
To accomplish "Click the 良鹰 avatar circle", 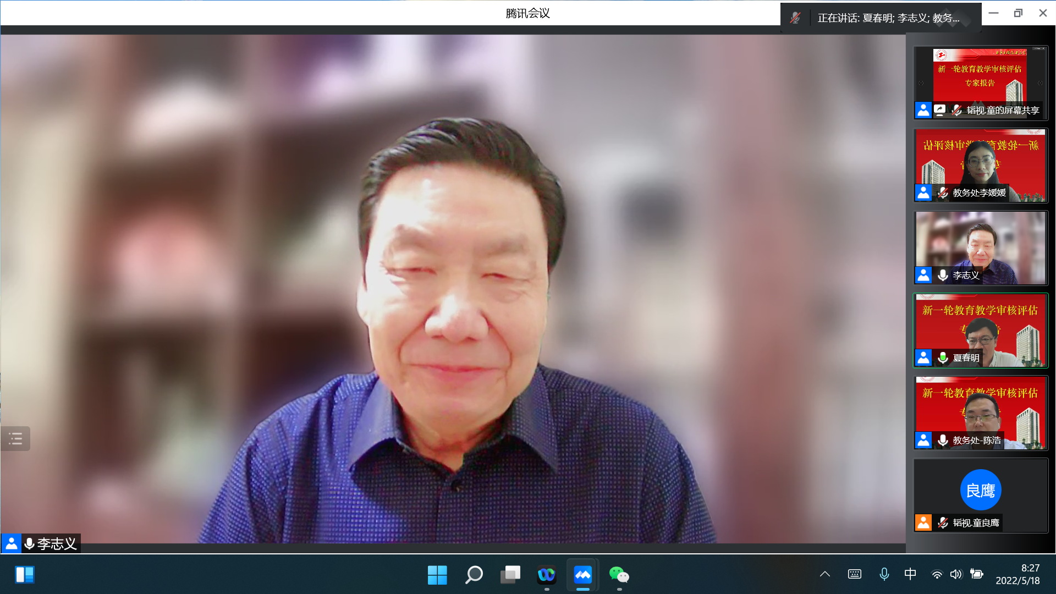I will tap(980, 490).
